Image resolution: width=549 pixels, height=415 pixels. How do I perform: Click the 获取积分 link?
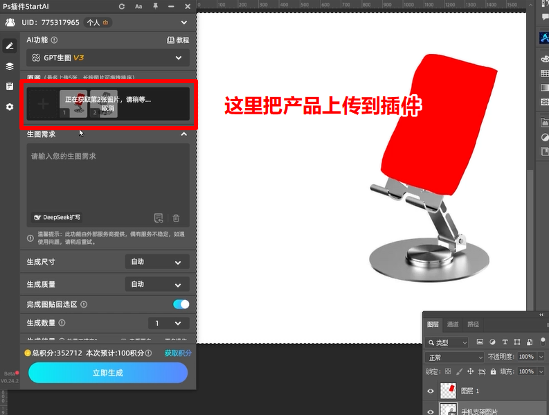[178, 353]
